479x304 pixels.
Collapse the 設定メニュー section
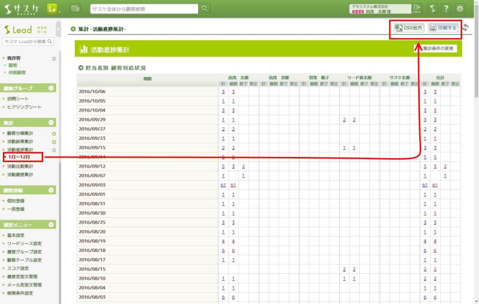click(x=51, y=225)
